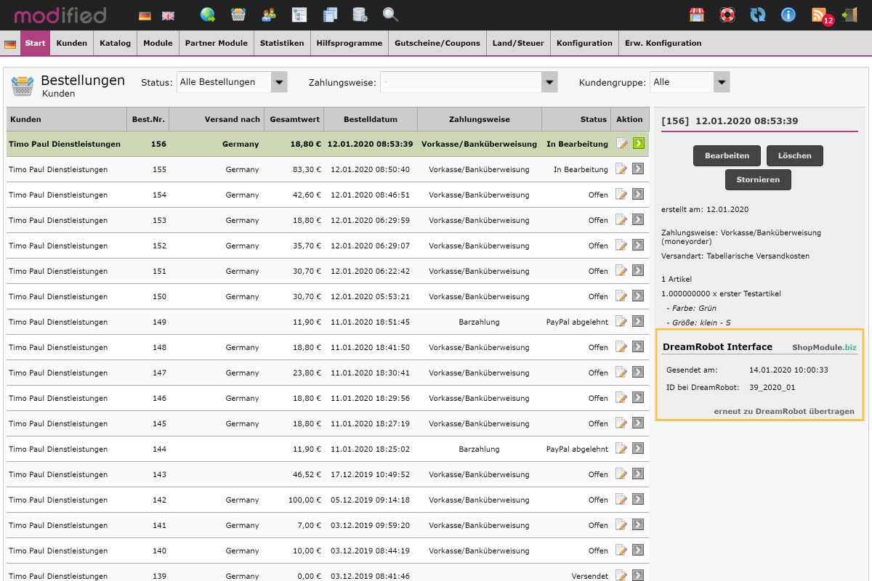Open the Gutscheine/Coupons menu
Screen dimensions: 872x581
point(437,43)
